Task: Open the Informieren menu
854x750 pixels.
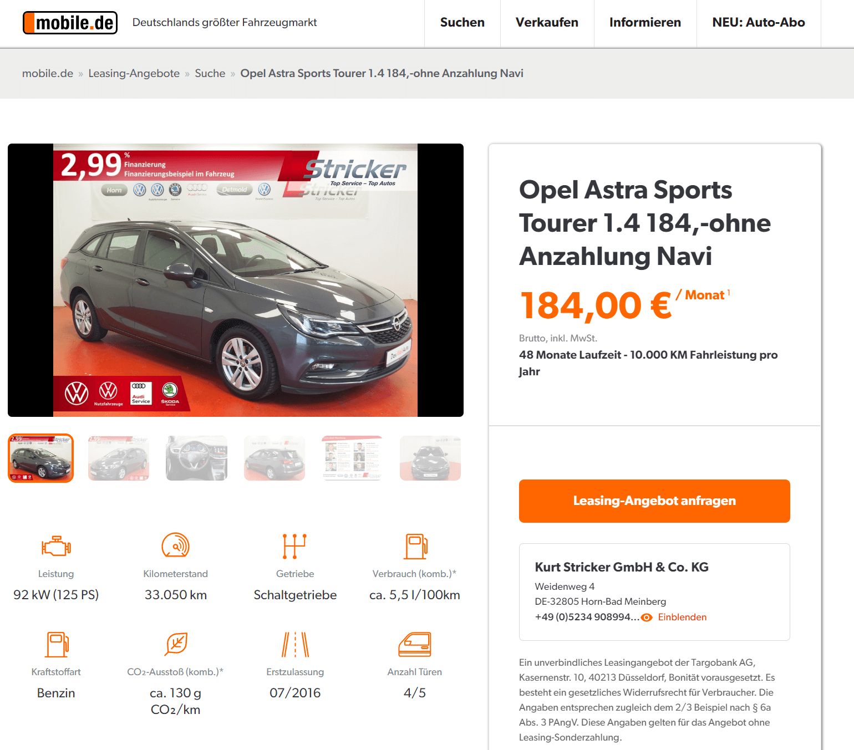Action: (645, 23)
